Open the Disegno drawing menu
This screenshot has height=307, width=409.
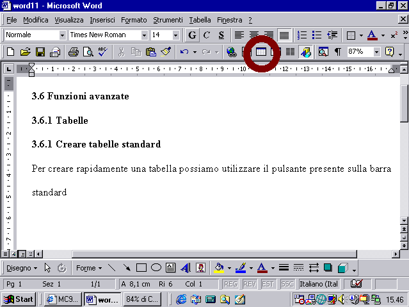click(22, 268)
